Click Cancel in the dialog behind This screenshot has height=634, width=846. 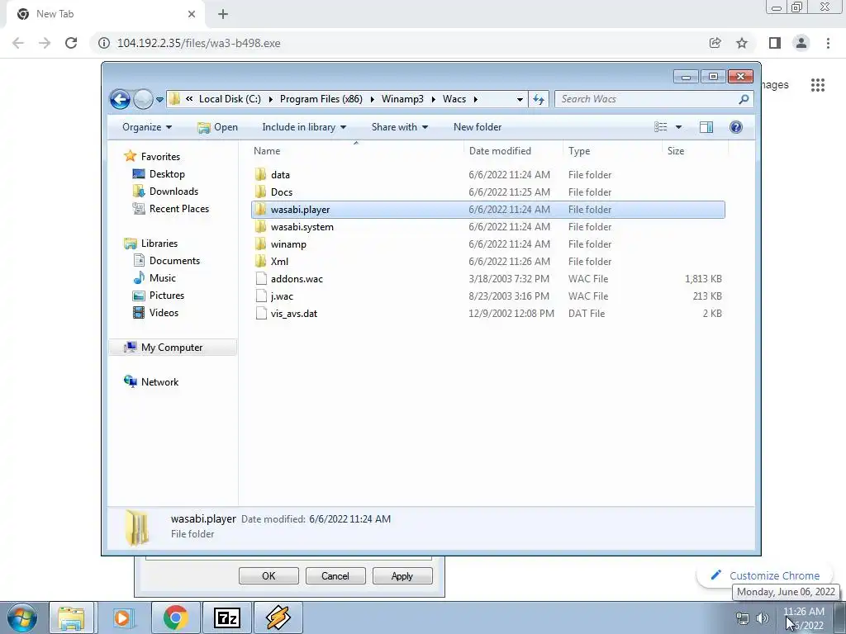(x=335, y=575)
